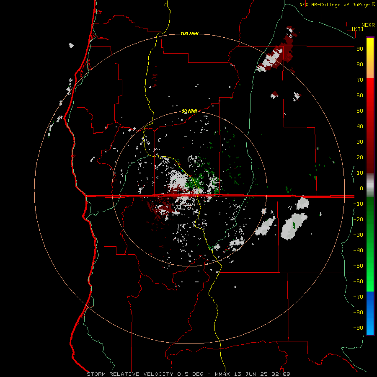Screen dimensions: 377x377
Task: Click the gray zero-velocity segment of the color bar
Action: [x=370, y=186]
